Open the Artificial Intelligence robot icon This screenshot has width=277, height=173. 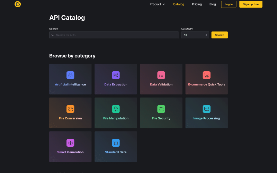tap(70, 75)
